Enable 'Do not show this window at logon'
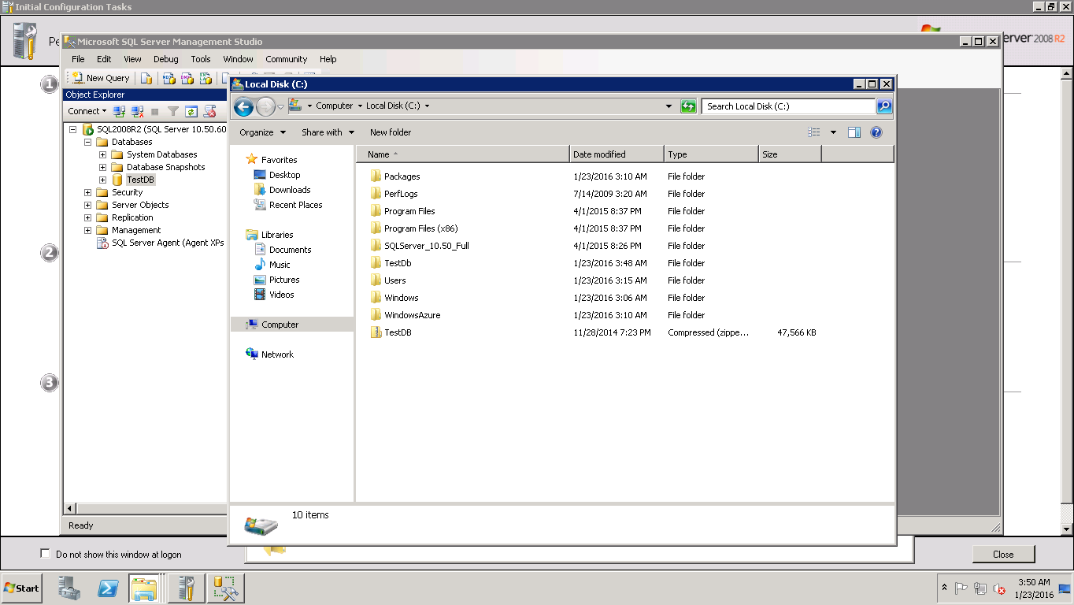This screenshot has height=605, width=1074. [x=45, y=554]
